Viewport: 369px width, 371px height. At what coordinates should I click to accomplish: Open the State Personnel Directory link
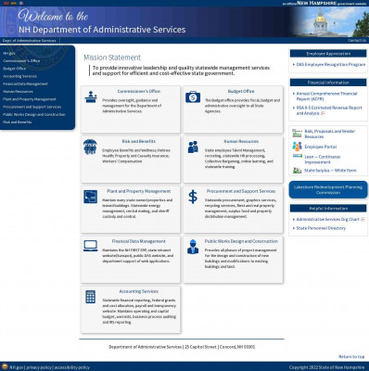(321, 228)
